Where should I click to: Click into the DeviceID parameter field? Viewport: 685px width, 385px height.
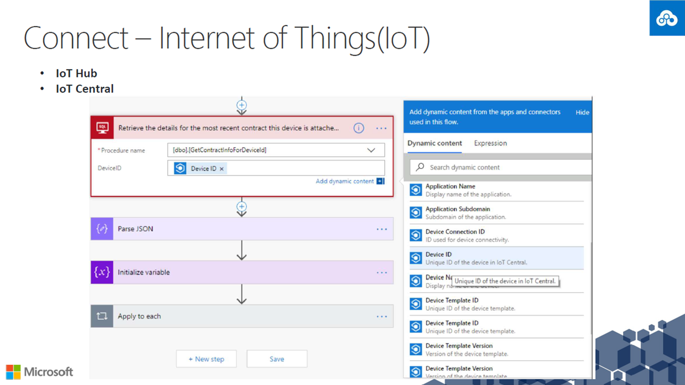click(x=276, y=168)
